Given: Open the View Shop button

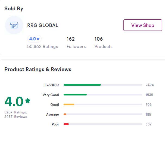Looking at the screenshot, I should (x=142, y=25).
